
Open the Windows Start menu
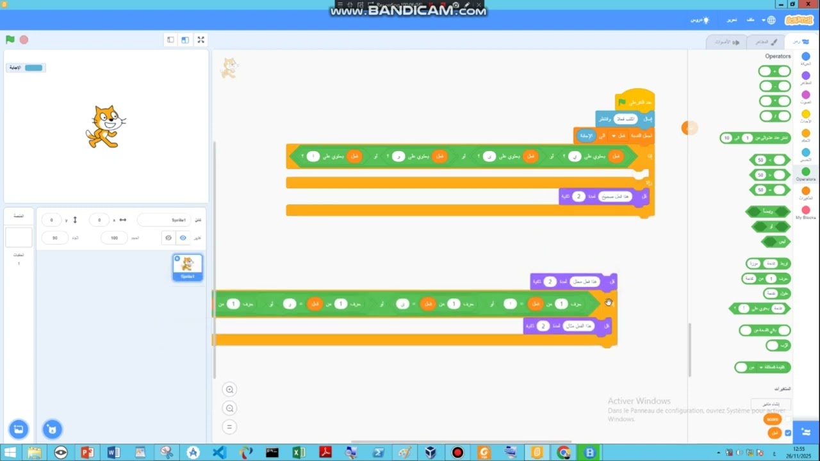click(10, 453)
